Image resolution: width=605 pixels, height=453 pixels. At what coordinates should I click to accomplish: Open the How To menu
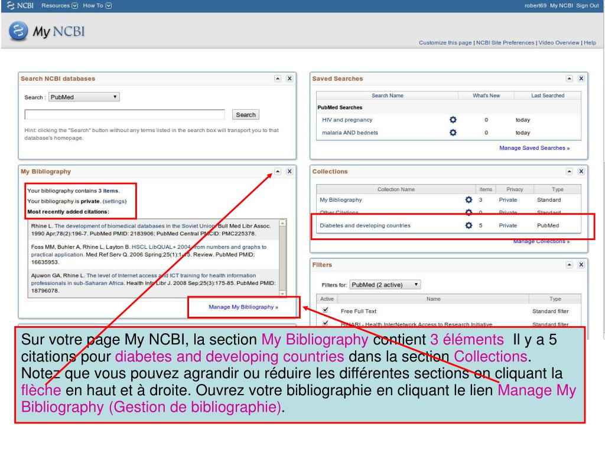tap(97, 5)
